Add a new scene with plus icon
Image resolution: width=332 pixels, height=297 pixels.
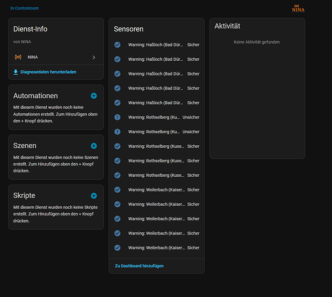pos(94,146)
